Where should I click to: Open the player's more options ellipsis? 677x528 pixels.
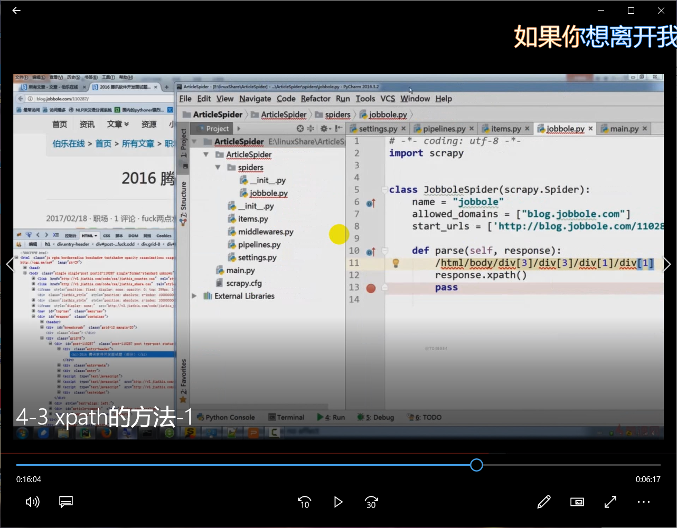click(644, 502)
